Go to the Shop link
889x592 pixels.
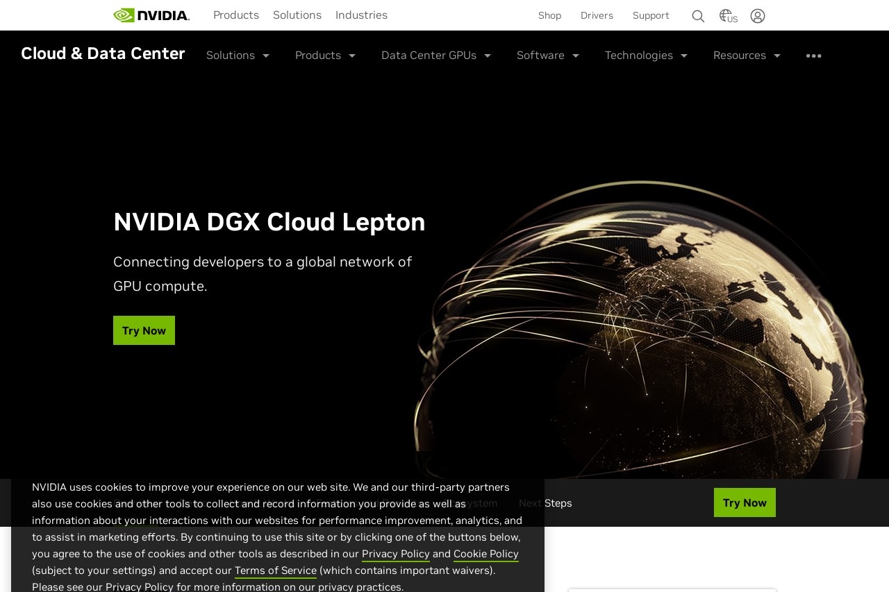pyautogui.click(x=549, y=15)
